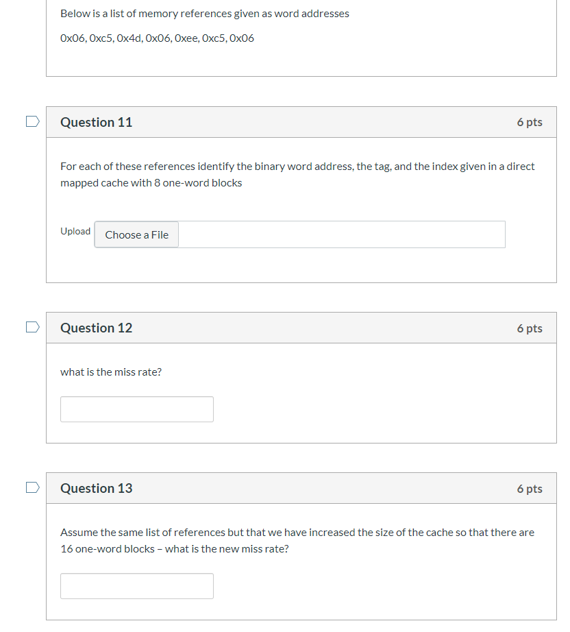570x632 pixels.
Task: Focus the Question 12 miss rate answer box
Action: tap(137, 409)
